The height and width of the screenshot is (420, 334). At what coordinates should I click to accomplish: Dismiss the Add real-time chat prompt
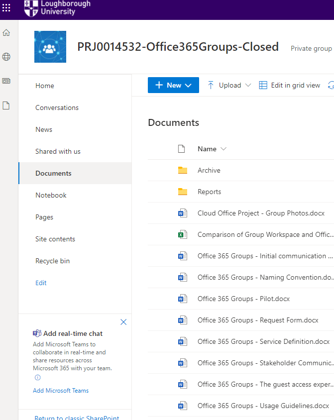[x=123, y=322]
